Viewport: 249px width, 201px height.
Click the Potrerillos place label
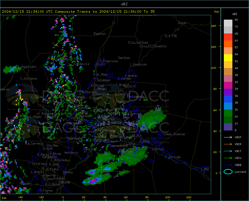(51, 114)
